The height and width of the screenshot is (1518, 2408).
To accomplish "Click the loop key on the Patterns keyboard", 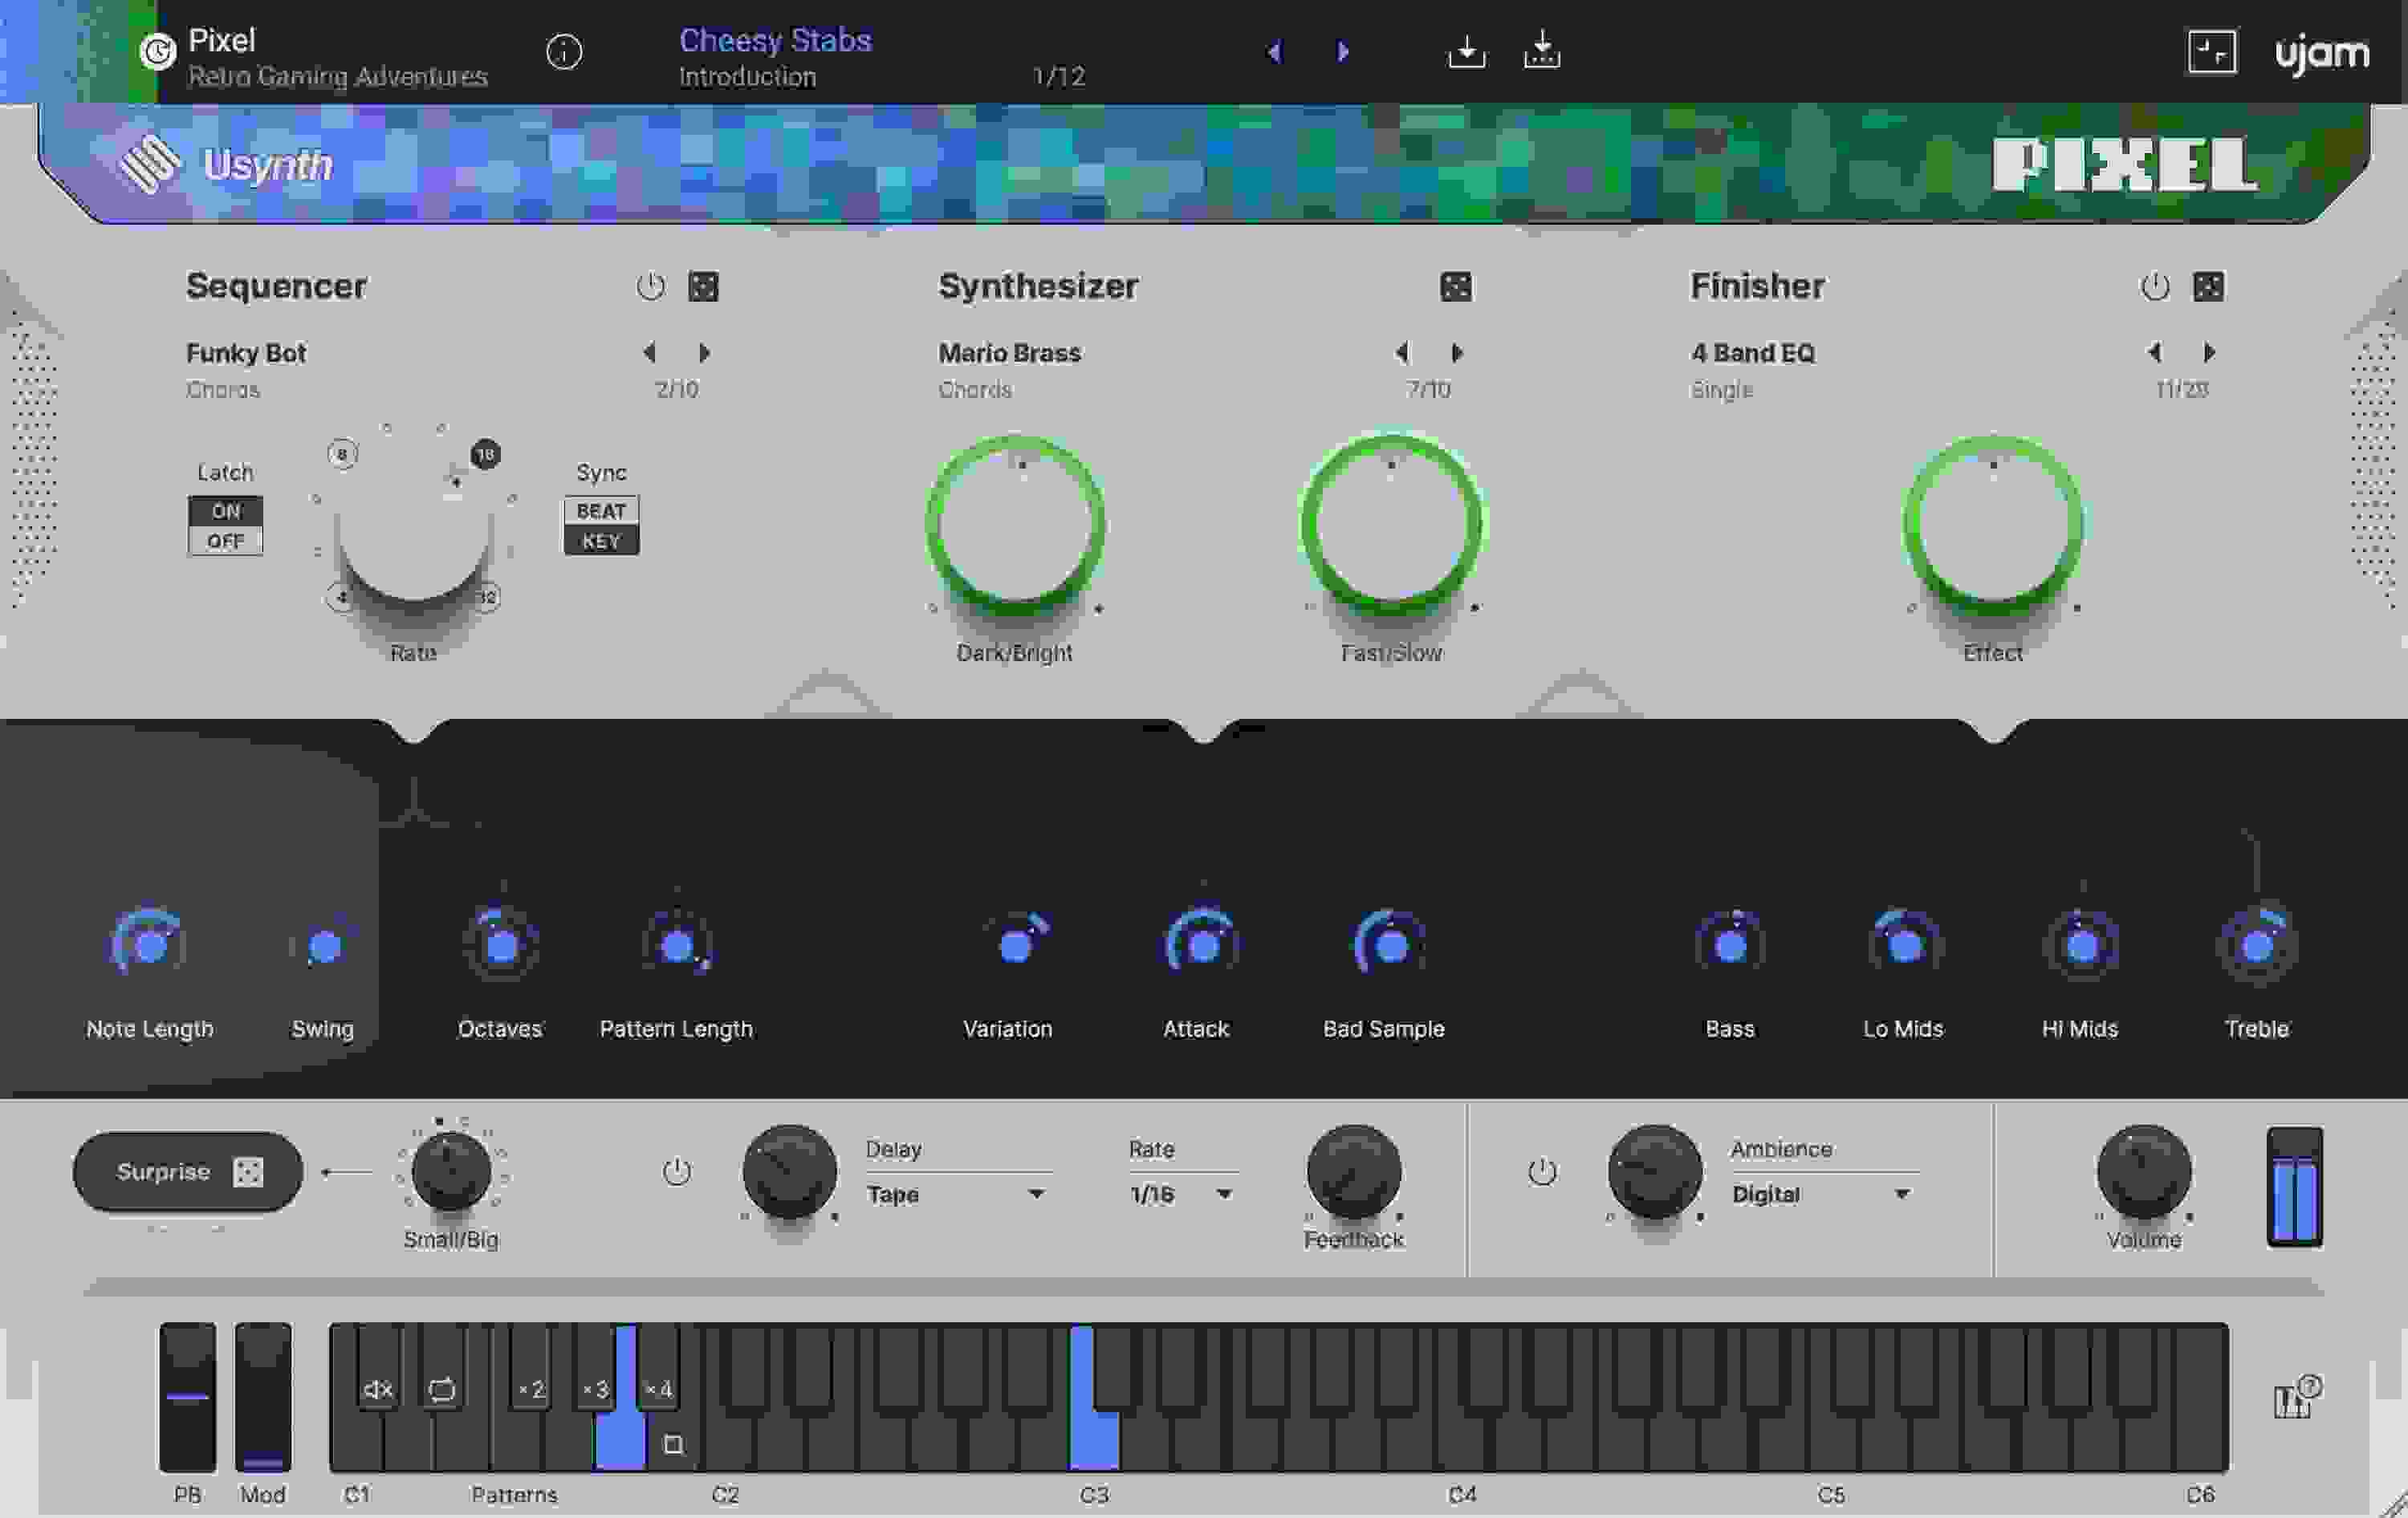I will (441, 1388).
